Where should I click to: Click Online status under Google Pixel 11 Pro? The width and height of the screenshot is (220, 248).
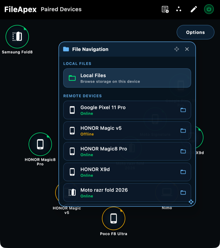tap(87, 114)
